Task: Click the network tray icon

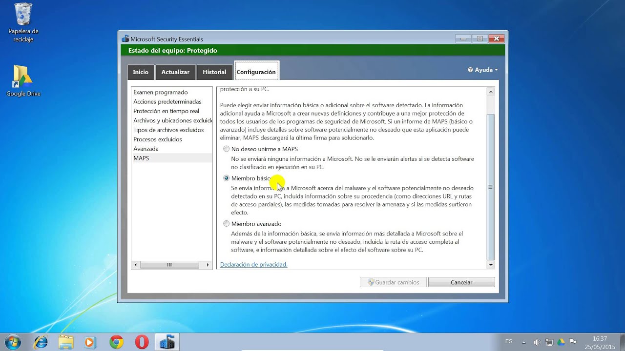Action: [x=549, y=342]
